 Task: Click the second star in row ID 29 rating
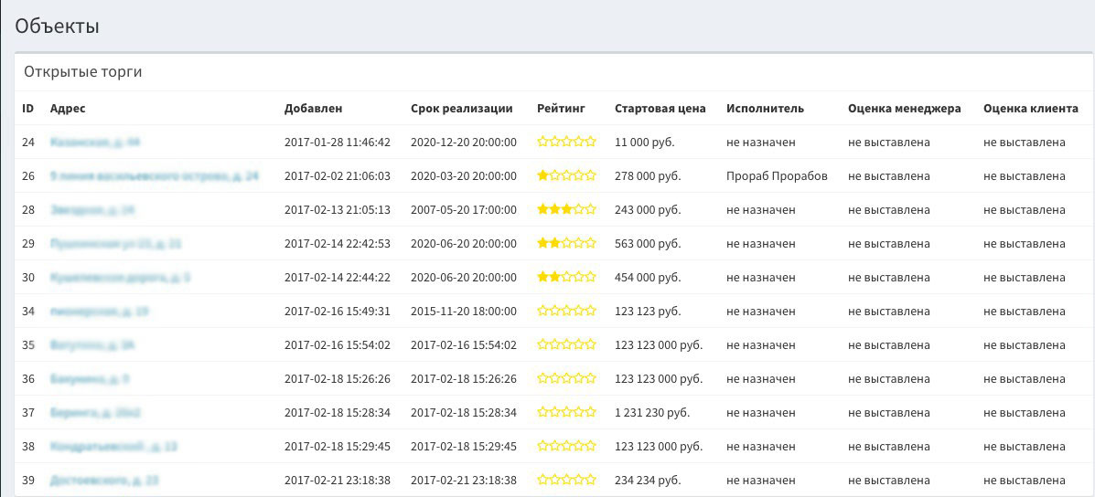click(554, 243)
